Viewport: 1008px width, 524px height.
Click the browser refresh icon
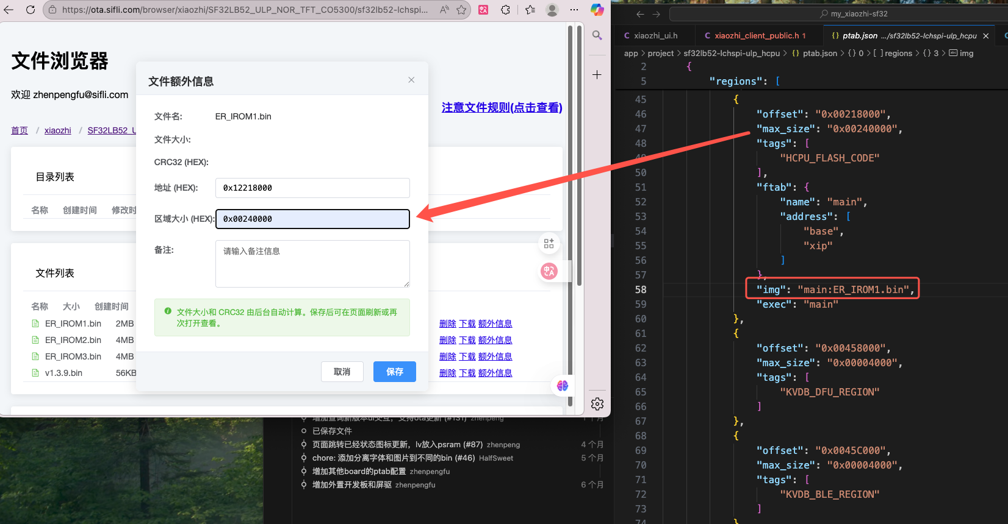pyautogui.click(x=31, y=10)
